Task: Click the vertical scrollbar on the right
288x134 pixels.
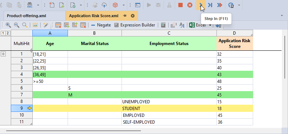Action: 285,57
